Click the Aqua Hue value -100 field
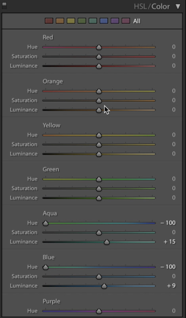The width and height of the screenshot is (186, 318). pyautogui.click(x=168, y=223)
